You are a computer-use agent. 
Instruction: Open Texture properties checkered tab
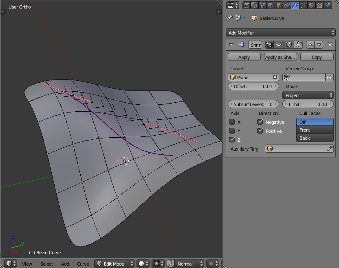click(x=319, y=5)
